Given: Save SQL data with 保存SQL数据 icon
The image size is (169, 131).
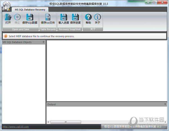Looking at the screenshot, I should pos(30,17).
